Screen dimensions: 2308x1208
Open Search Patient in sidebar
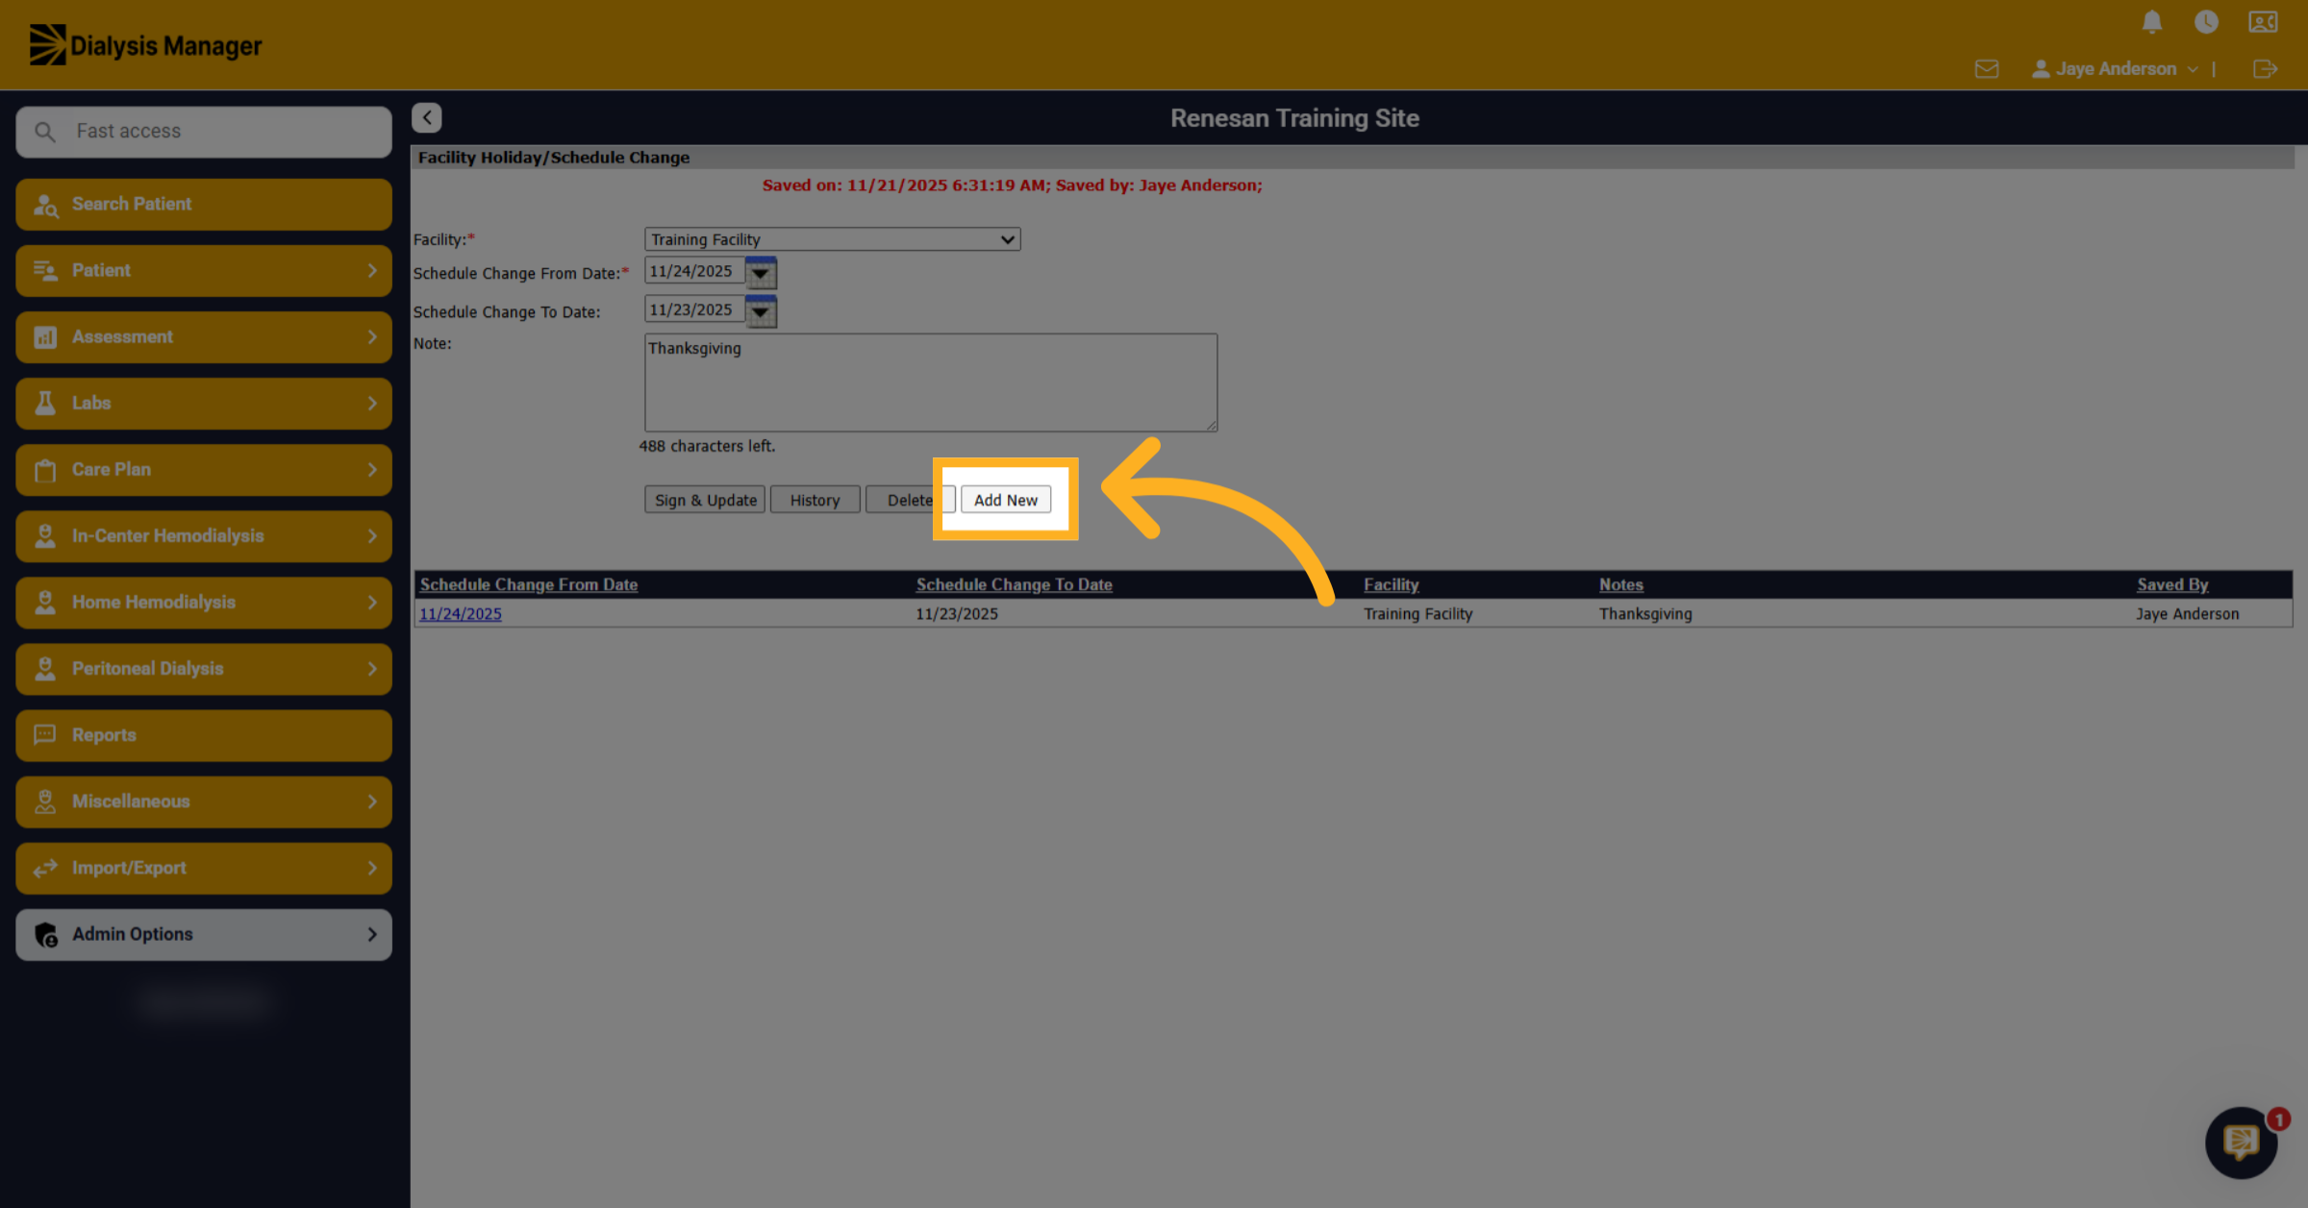(x=204, y=204)
